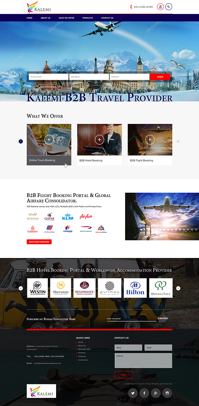Click the red LOGIN button

click(160, 77)
